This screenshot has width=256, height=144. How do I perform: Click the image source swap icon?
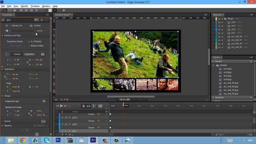pos(44,101)
